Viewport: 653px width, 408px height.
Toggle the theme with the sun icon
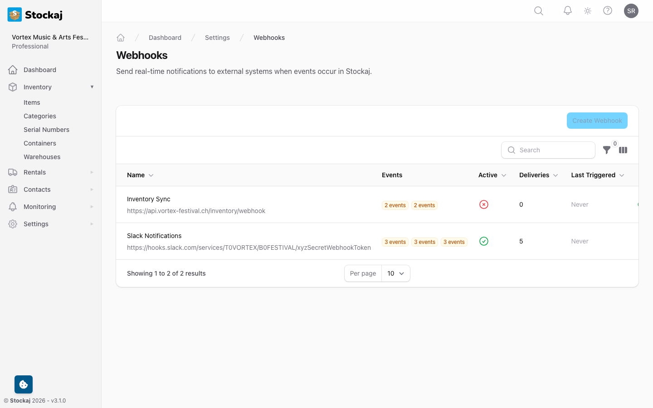click(x=587, y=10)
